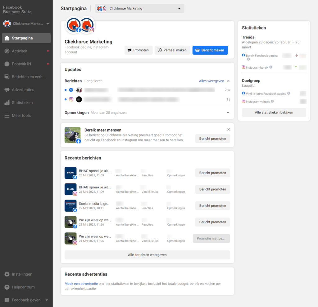Open Statistieken from the sidebar menu
Screen dimensions: 318x307
pyautogui.click(x=26, y=103)
